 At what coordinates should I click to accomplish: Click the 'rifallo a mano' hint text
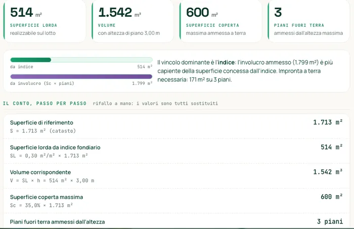(x=155, y=103)
